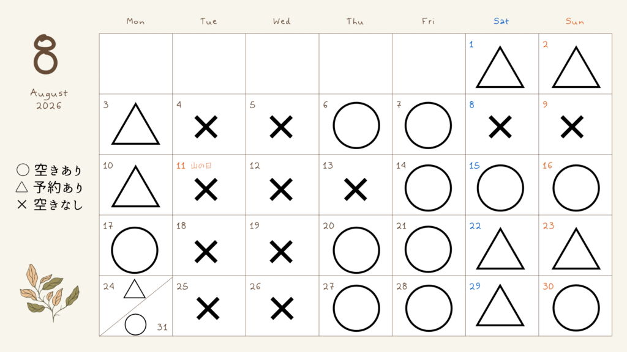Click the triangle on August 29

(x=500, y=306)
